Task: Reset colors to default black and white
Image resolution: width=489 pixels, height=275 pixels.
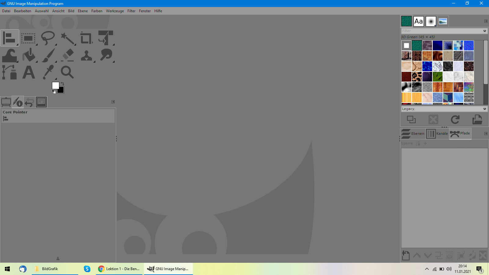Action: pyautogui.click(x=54, y=91)
